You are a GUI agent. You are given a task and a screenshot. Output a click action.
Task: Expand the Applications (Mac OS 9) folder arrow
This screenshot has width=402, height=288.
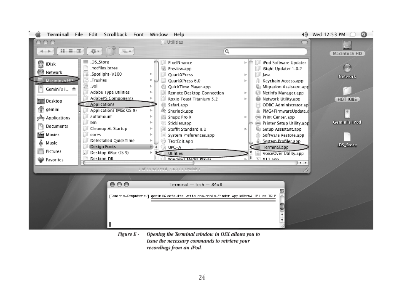(151, 111)
